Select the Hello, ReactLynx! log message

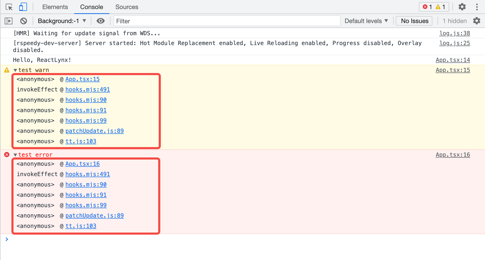42,60
